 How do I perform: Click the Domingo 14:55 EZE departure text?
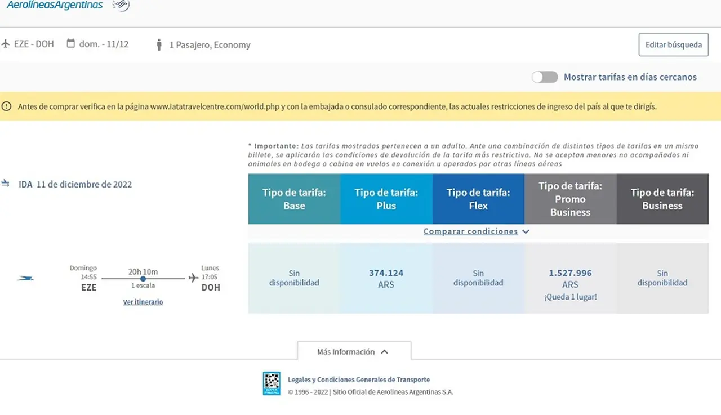(83, 278)
